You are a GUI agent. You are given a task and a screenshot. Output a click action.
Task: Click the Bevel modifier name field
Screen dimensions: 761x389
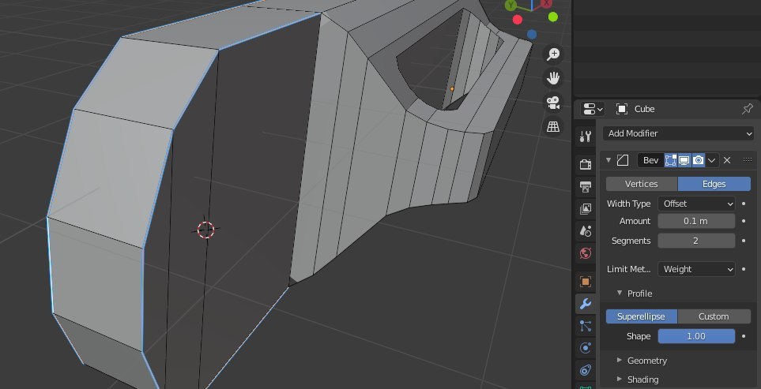point(650,160)
